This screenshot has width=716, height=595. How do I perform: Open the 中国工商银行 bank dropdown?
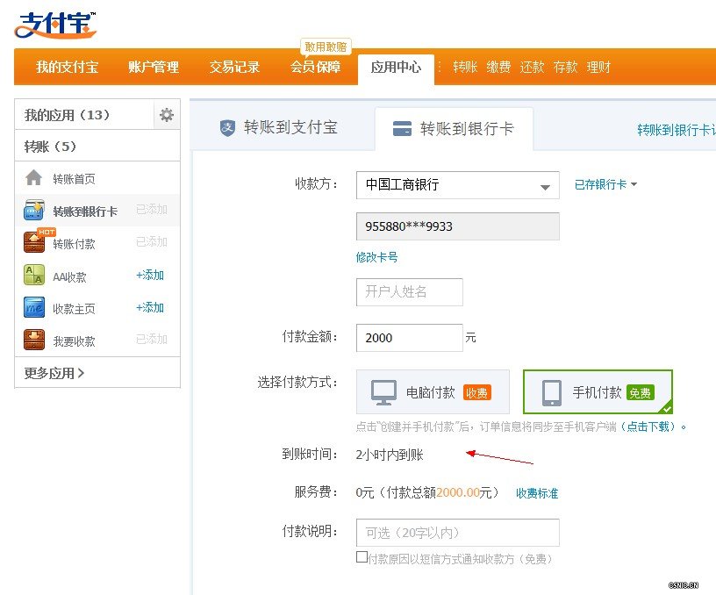pos(457,185)
